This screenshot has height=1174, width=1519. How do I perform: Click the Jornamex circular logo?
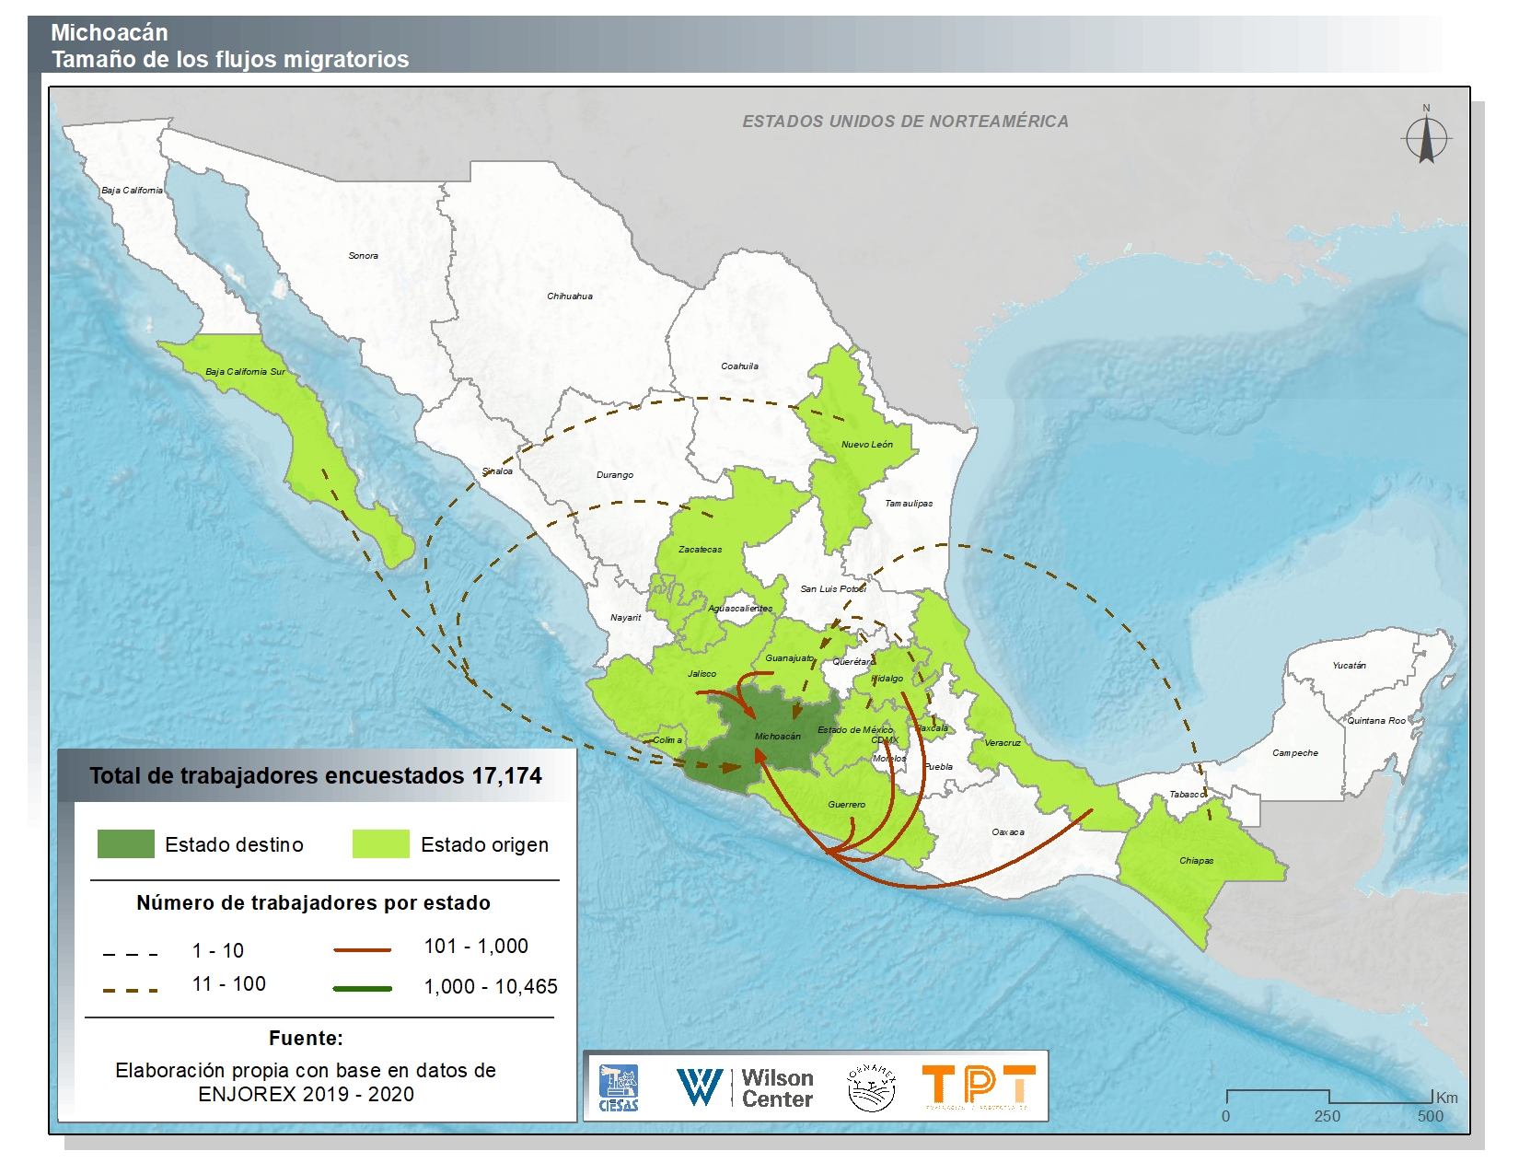(871, 1087)
